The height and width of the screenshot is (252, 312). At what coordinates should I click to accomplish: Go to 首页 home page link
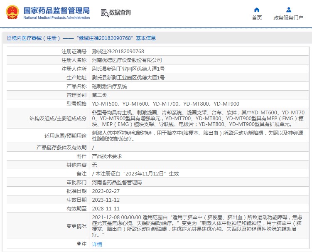257,18
